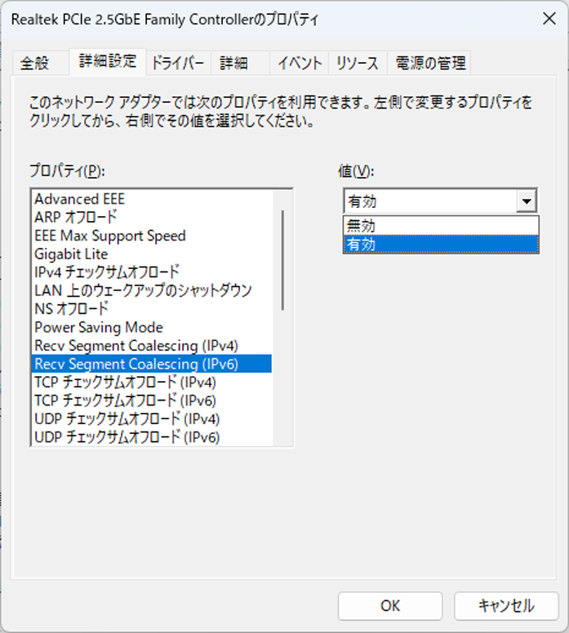The image size is (569, 633).
Task: Open the リソース tab
Action: (x=358, y=63)
